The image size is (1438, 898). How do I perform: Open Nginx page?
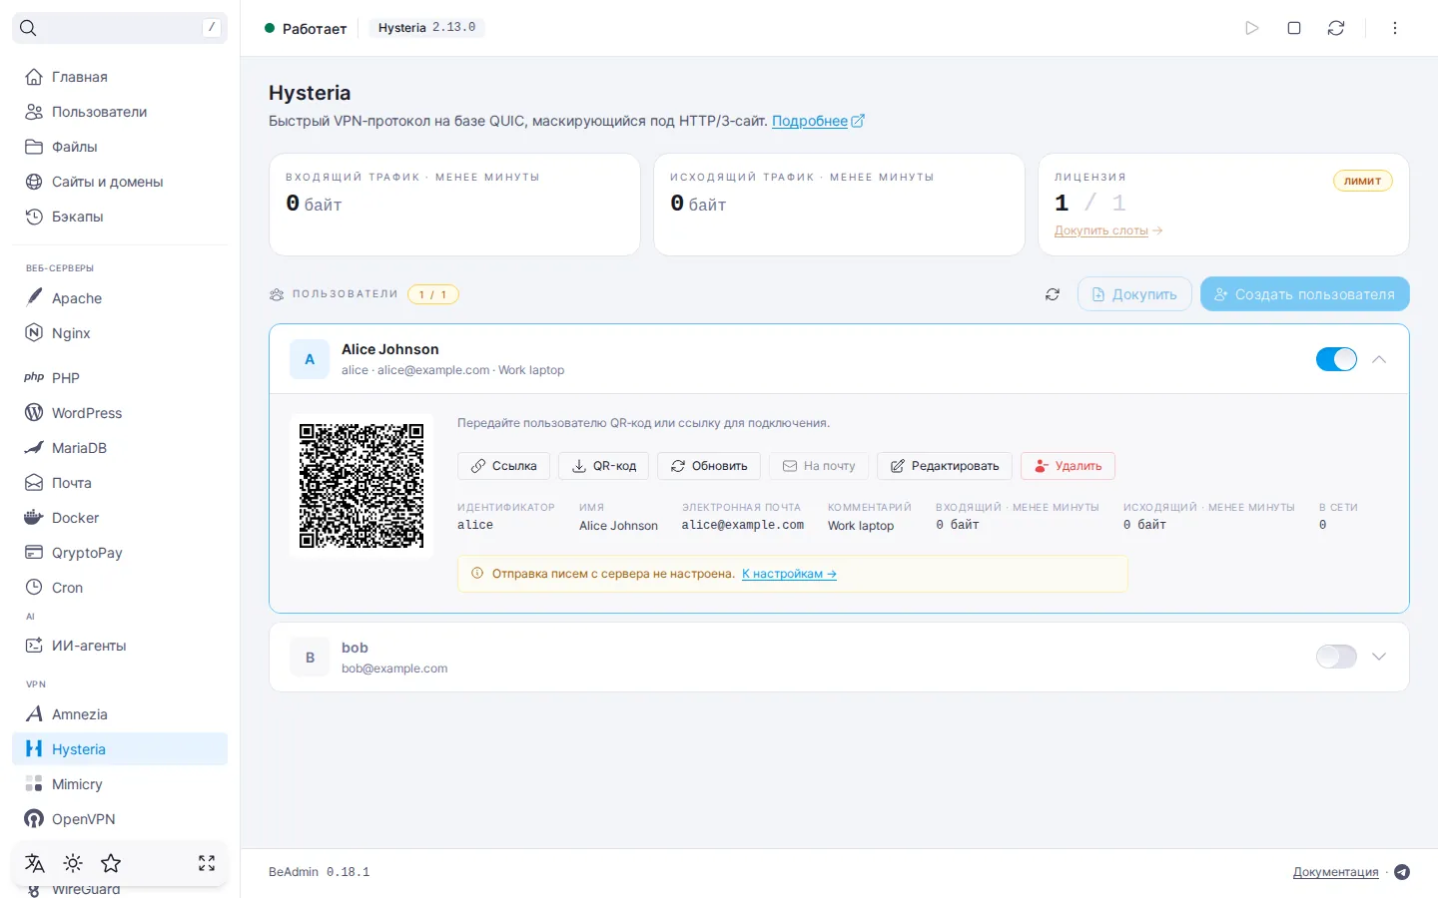(x=120, y=333)
